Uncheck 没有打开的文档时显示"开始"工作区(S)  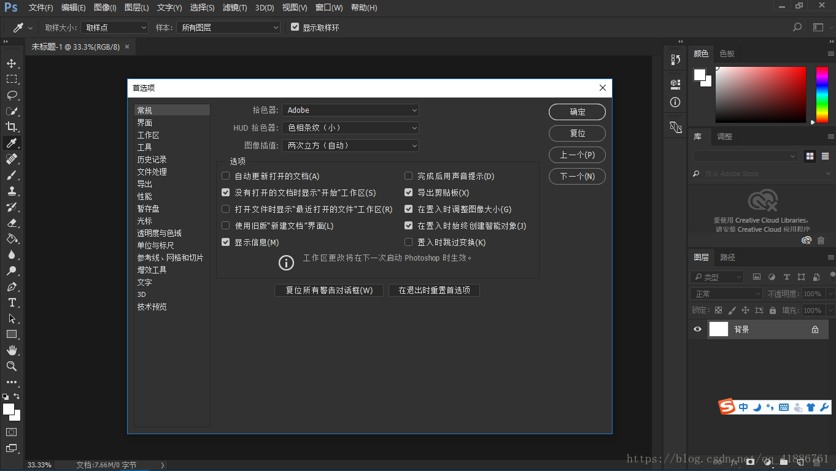[226, 193]
